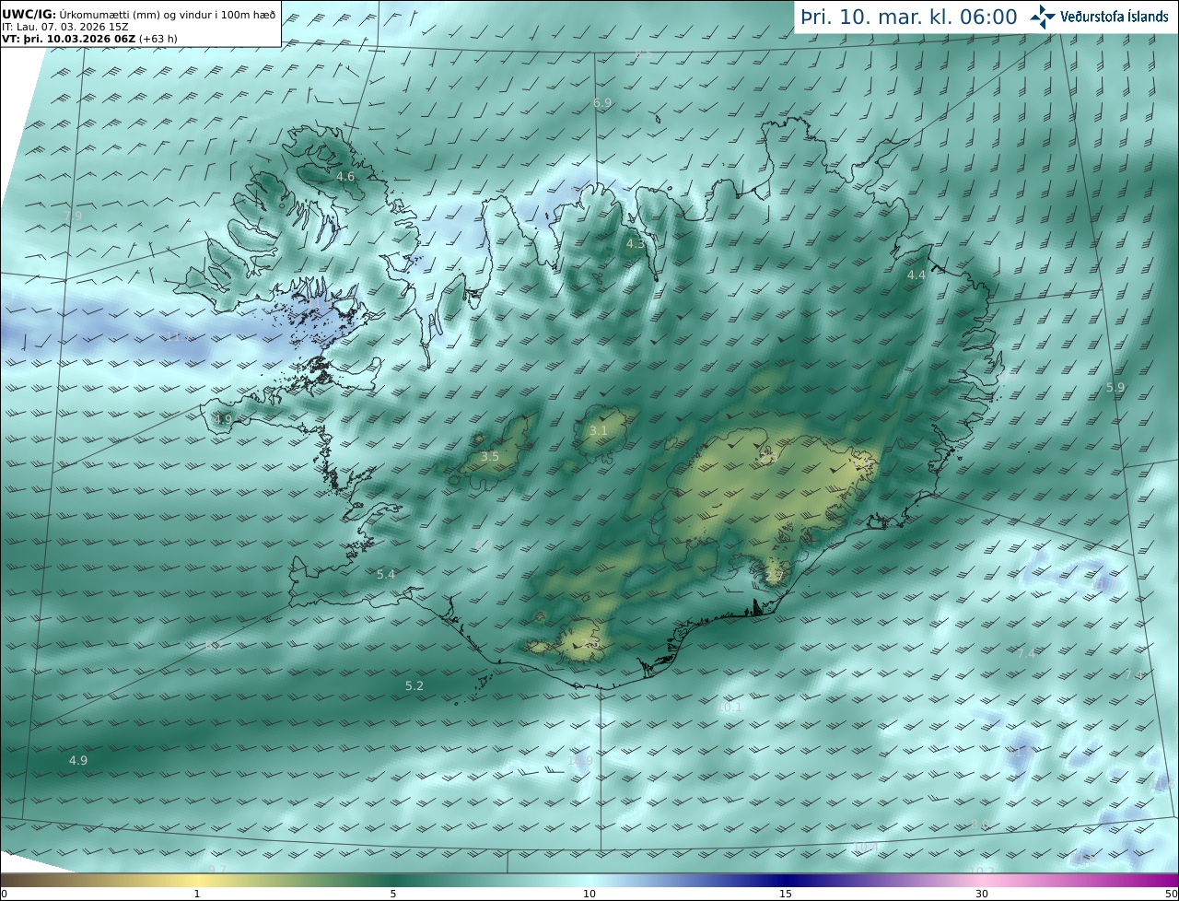Click the initialisation time IT: Lau. 07. 03. 2026 15Z

click(65, 27)
